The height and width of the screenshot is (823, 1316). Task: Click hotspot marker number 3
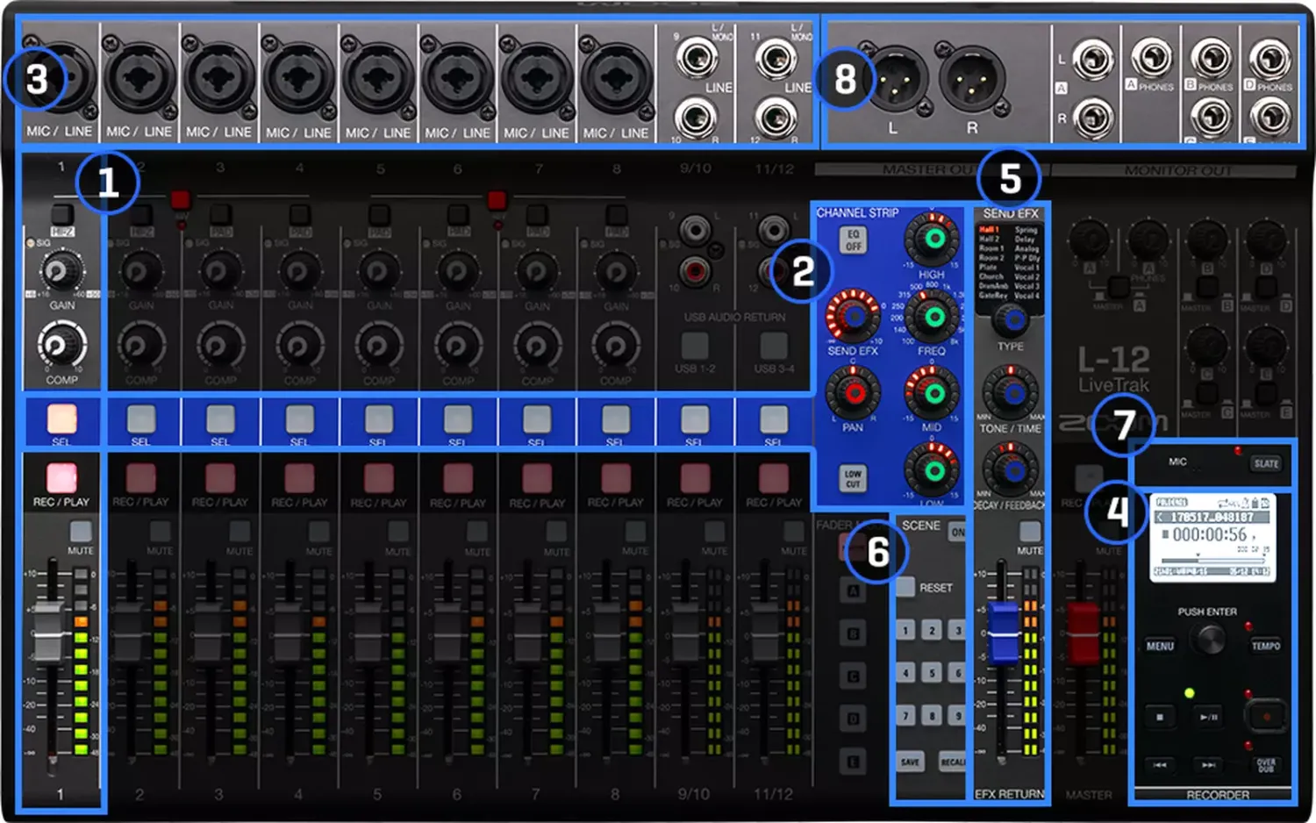tap(36, 80)
